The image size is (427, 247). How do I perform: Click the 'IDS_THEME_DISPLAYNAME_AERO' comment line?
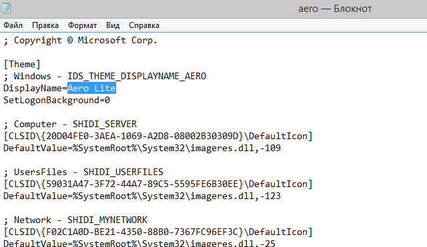(x=105, y=77)
